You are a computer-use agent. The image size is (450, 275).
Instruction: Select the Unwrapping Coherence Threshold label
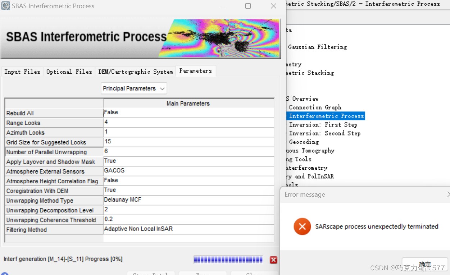point(54,220)
